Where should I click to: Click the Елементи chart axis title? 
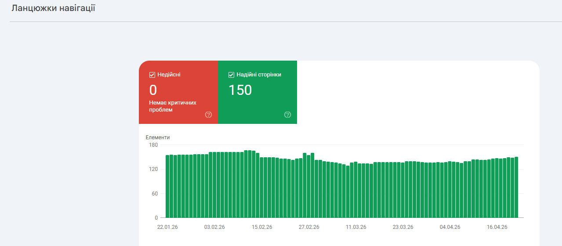coord(158,137)
